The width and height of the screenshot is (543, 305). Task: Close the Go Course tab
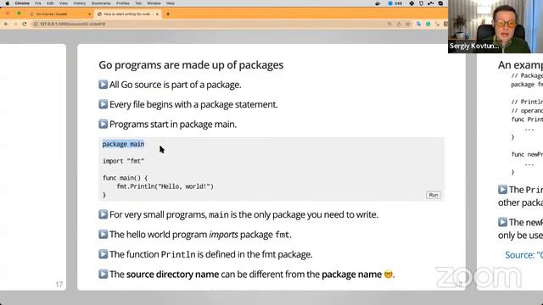click(89, 14)
